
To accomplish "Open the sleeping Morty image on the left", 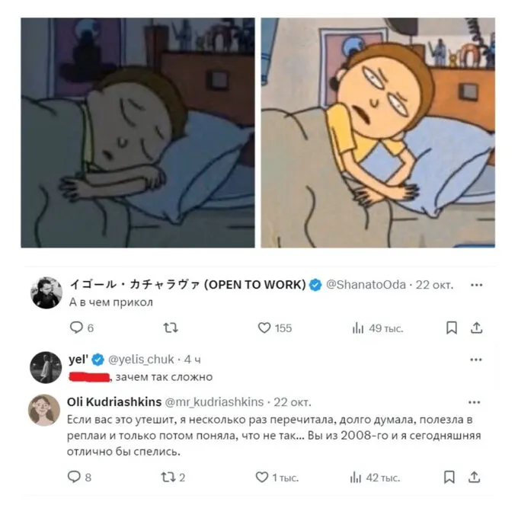I will 136,133.
